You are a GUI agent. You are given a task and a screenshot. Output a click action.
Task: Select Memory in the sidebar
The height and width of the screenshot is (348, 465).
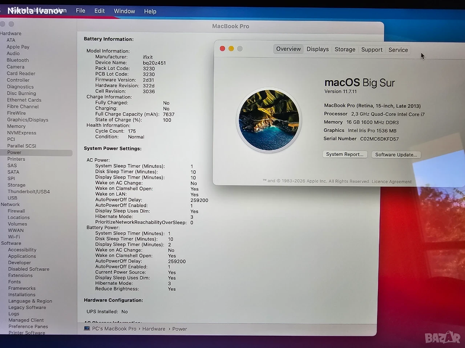pyautogui.click(x=16, y=126)
